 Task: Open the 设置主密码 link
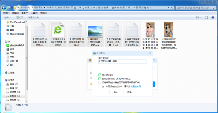pos(136,86)
